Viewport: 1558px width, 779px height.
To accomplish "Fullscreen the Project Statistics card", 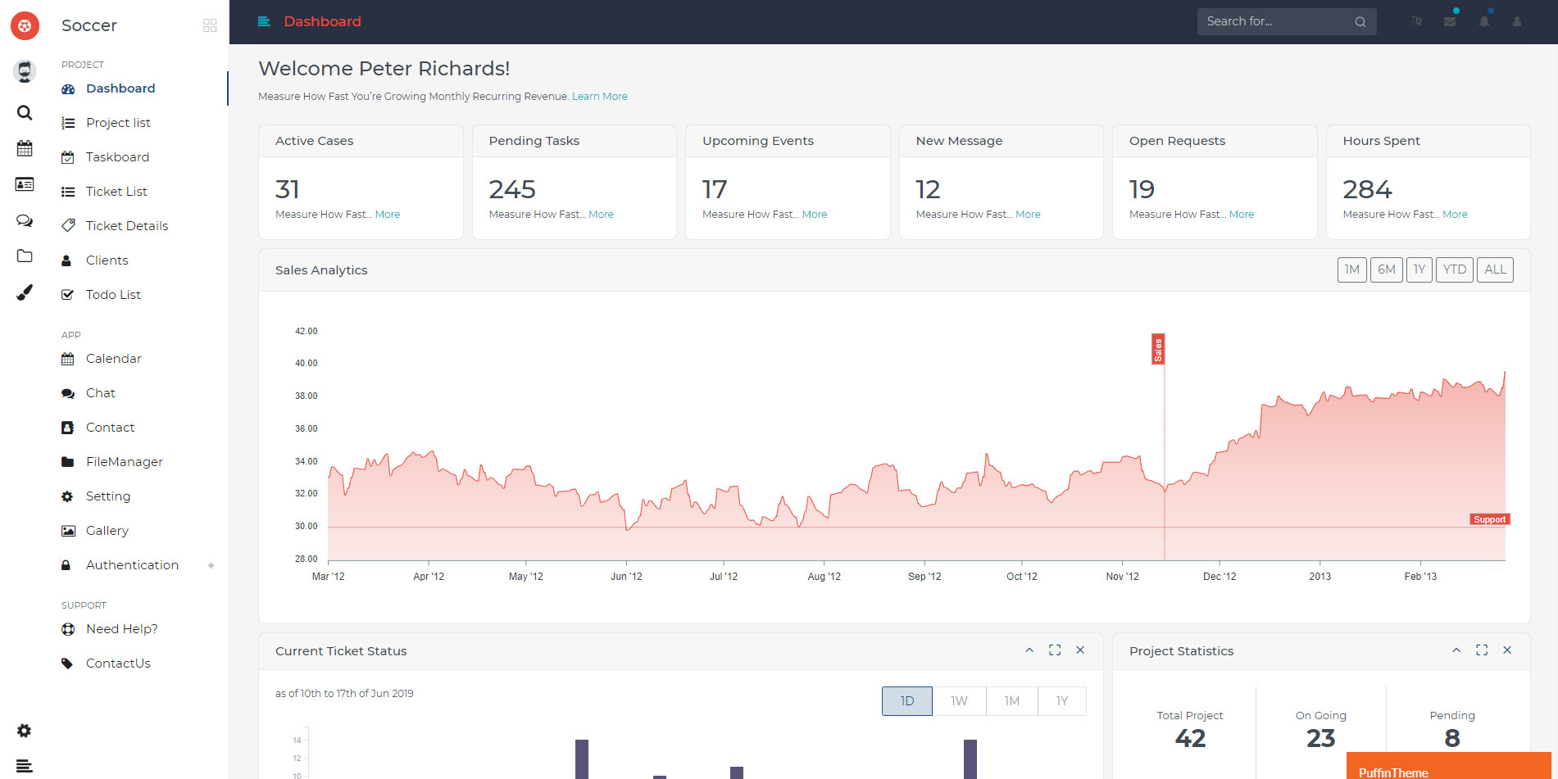I will [1482, 650].
